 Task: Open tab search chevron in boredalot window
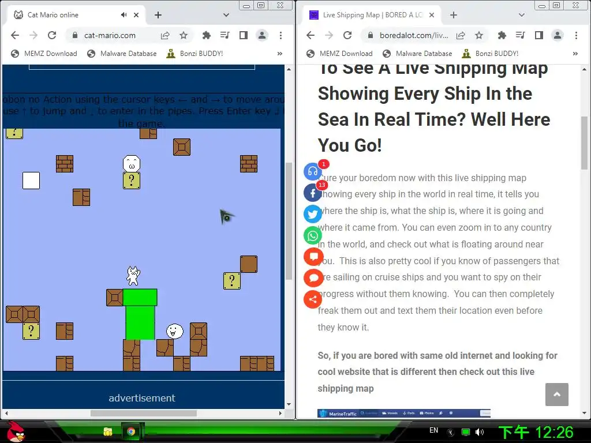click(522, 15)
